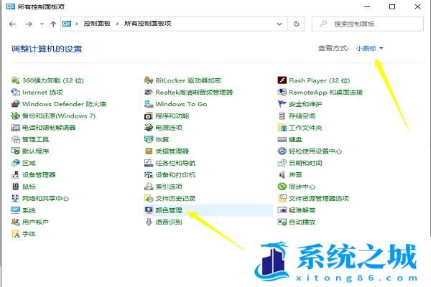
Task: Open the 默认程序 icon
Action: click(x=15, y=151)
